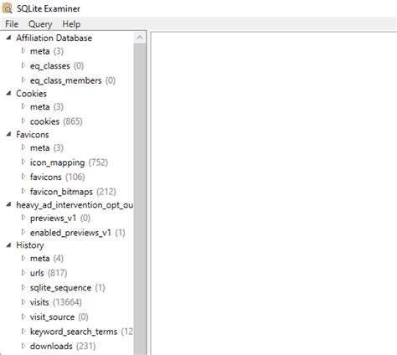Select the favicons (106) table
Image resolution: width=397 pixels, height=355 pixels.
coord(57,177)
